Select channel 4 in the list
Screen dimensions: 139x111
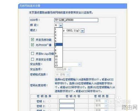tap(58, 38)
